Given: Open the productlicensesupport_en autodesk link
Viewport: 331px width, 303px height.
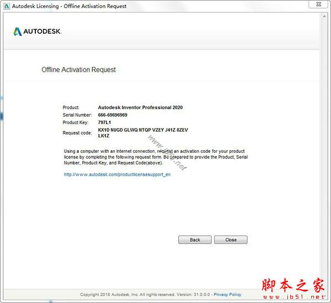Looking at the screenshot, I should point(117,174).
